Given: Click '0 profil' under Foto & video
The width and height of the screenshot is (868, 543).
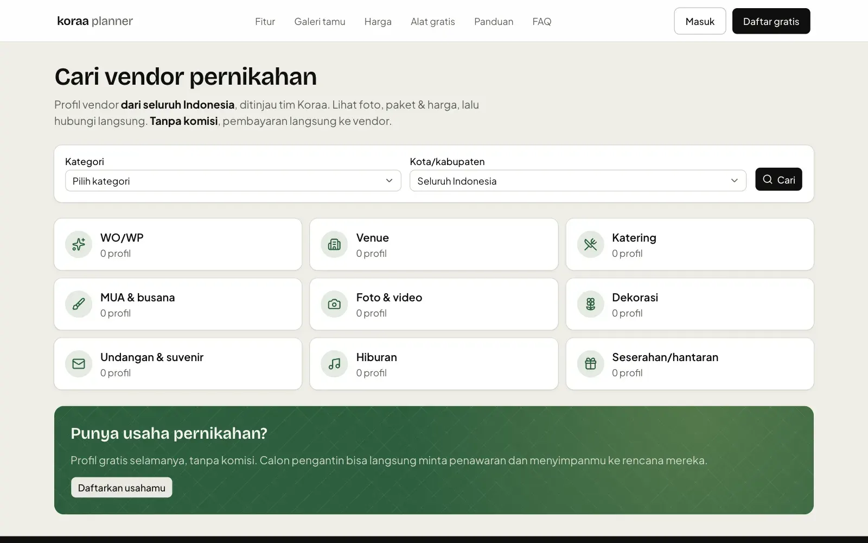Looking at the screenshot, I should [371, 313].
